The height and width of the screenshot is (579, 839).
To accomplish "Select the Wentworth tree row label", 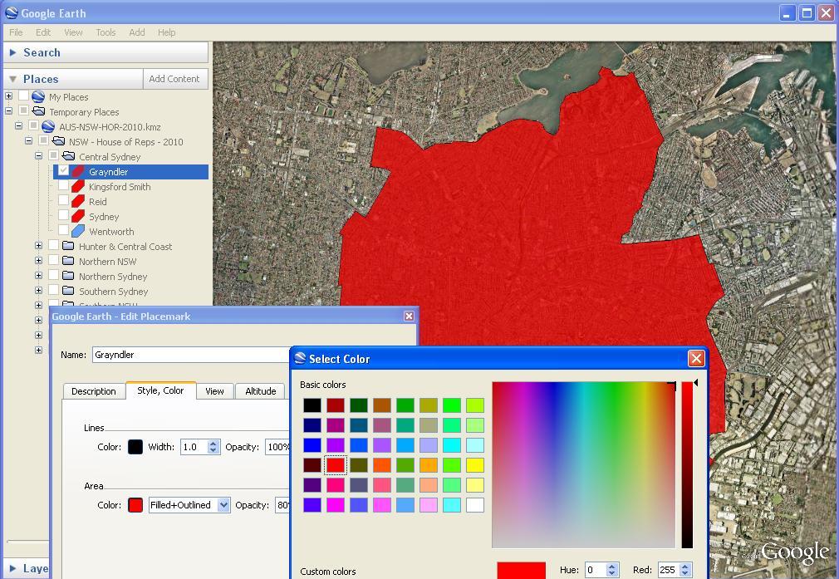I will pos(111,232).
